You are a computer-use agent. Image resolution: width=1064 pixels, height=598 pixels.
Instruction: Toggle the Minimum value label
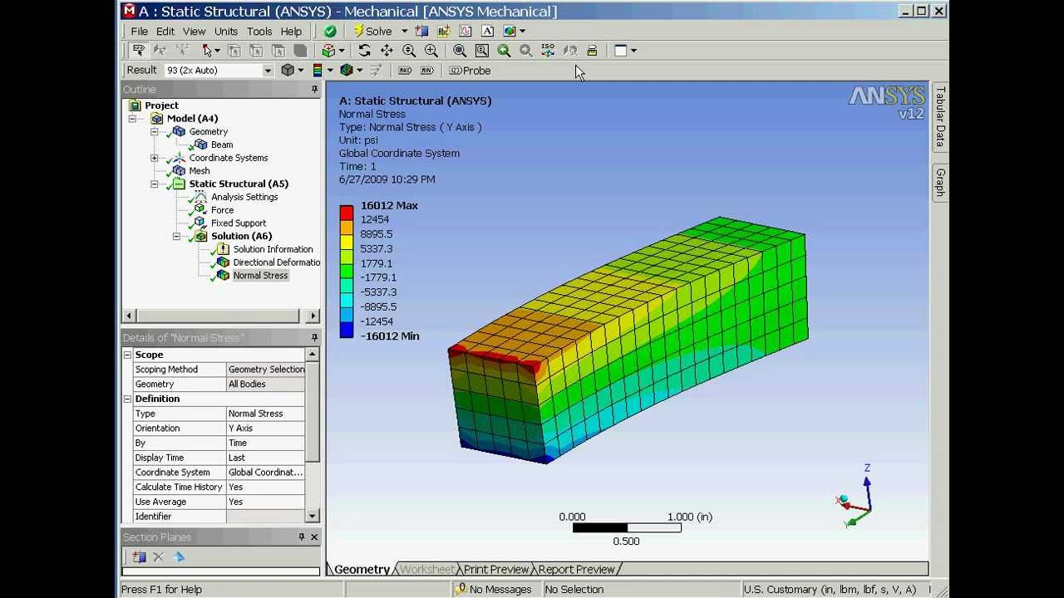coord(426,71)
